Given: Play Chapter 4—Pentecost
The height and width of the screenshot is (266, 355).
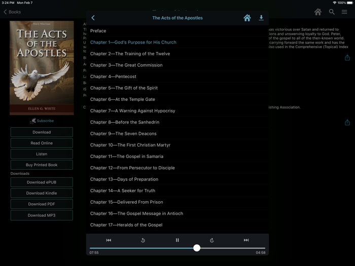Looking at the screenshot, I should (x=177, y=77).
